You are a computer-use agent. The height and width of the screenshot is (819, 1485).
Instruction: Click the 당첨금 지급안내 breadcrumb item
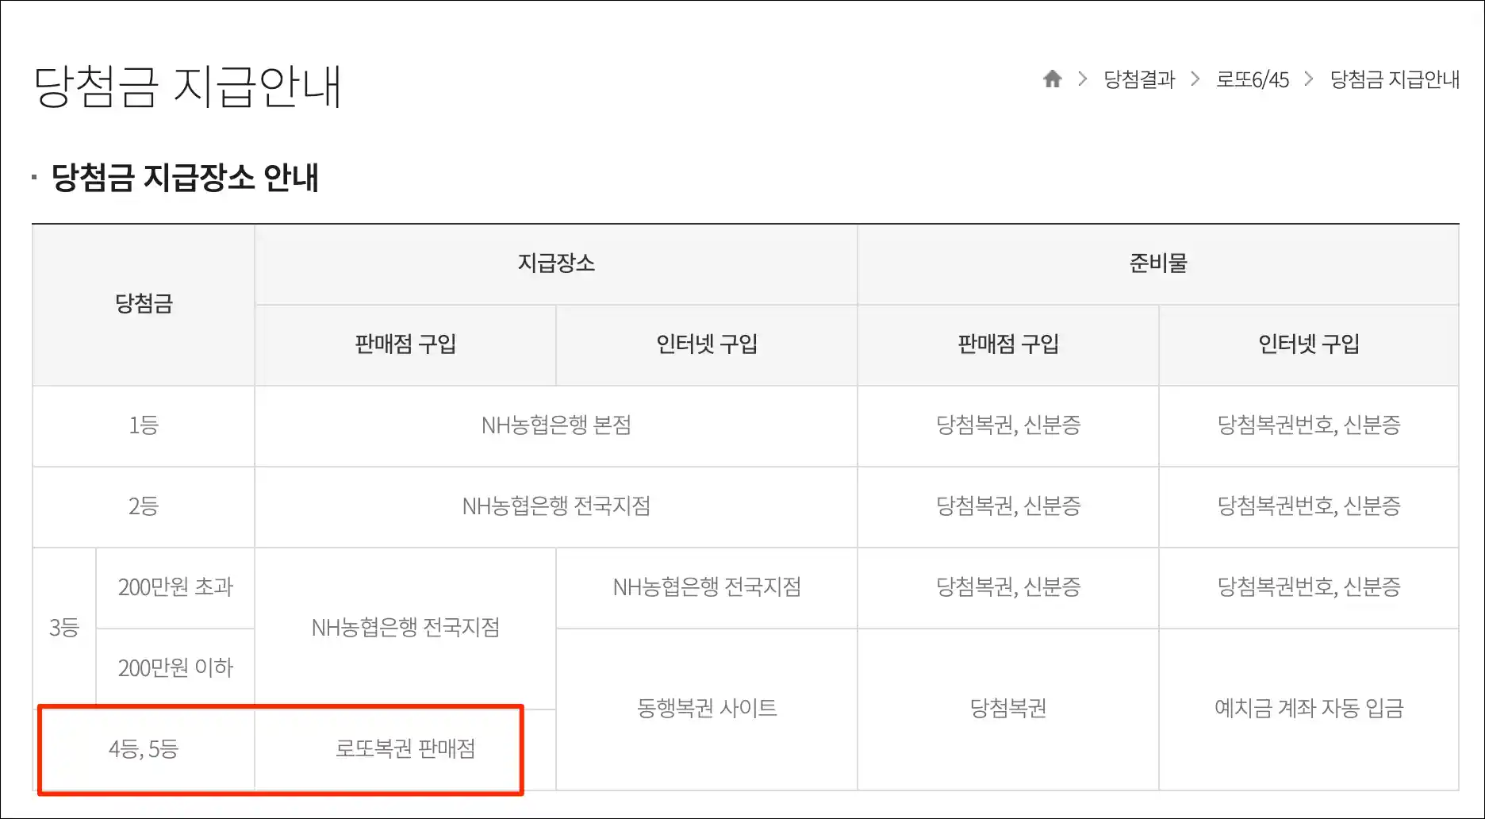pos(1395,79)
